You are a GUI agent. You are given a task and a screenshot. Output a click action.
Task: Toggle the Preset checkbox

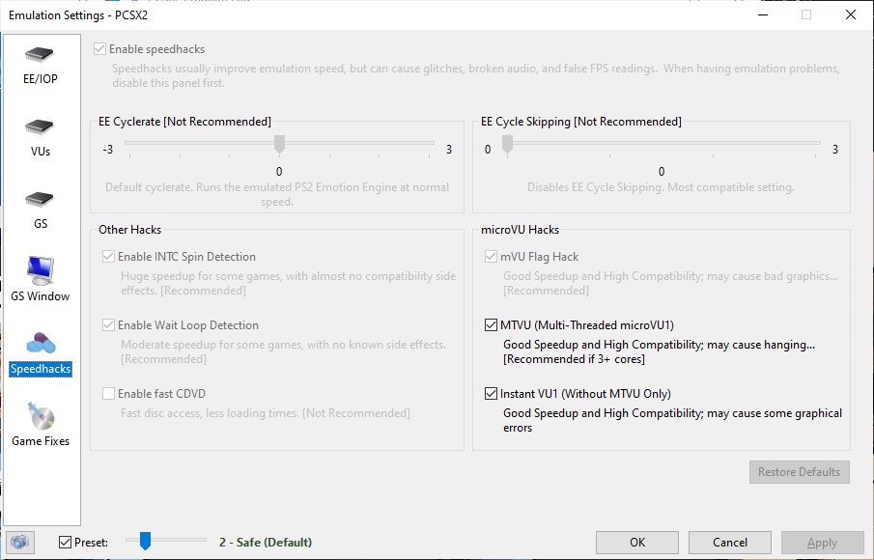pyautogui.click(x=66, y=543)
